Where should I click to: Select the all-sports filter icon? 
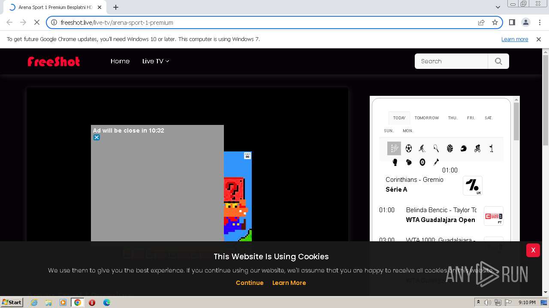[394, 148]
